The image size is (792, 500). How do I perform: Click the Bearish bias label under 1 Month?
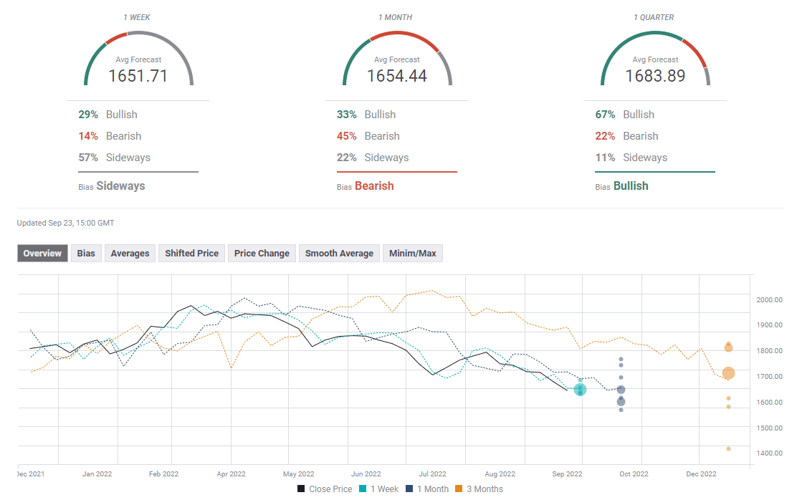coord(374,186)
